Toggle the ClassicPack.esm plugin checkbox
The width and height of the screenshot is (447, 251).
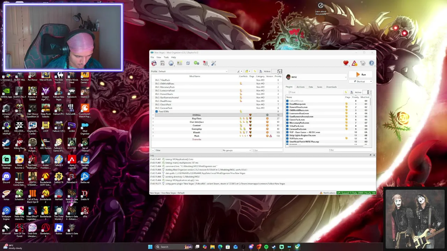click(287, 120)
